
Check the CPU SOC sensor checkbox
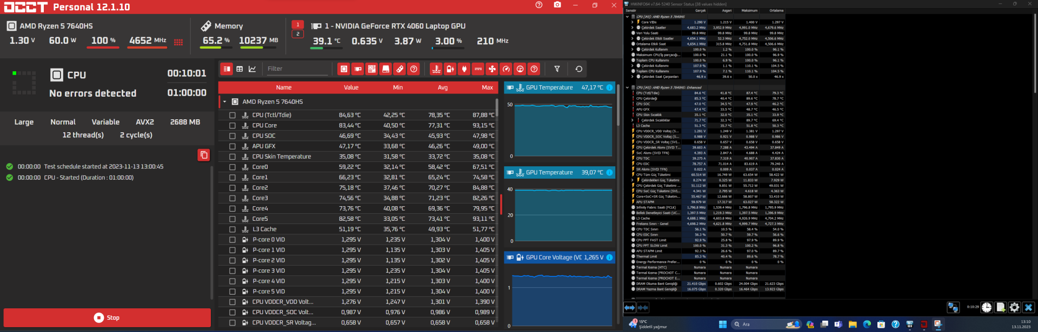pos(232,135)
